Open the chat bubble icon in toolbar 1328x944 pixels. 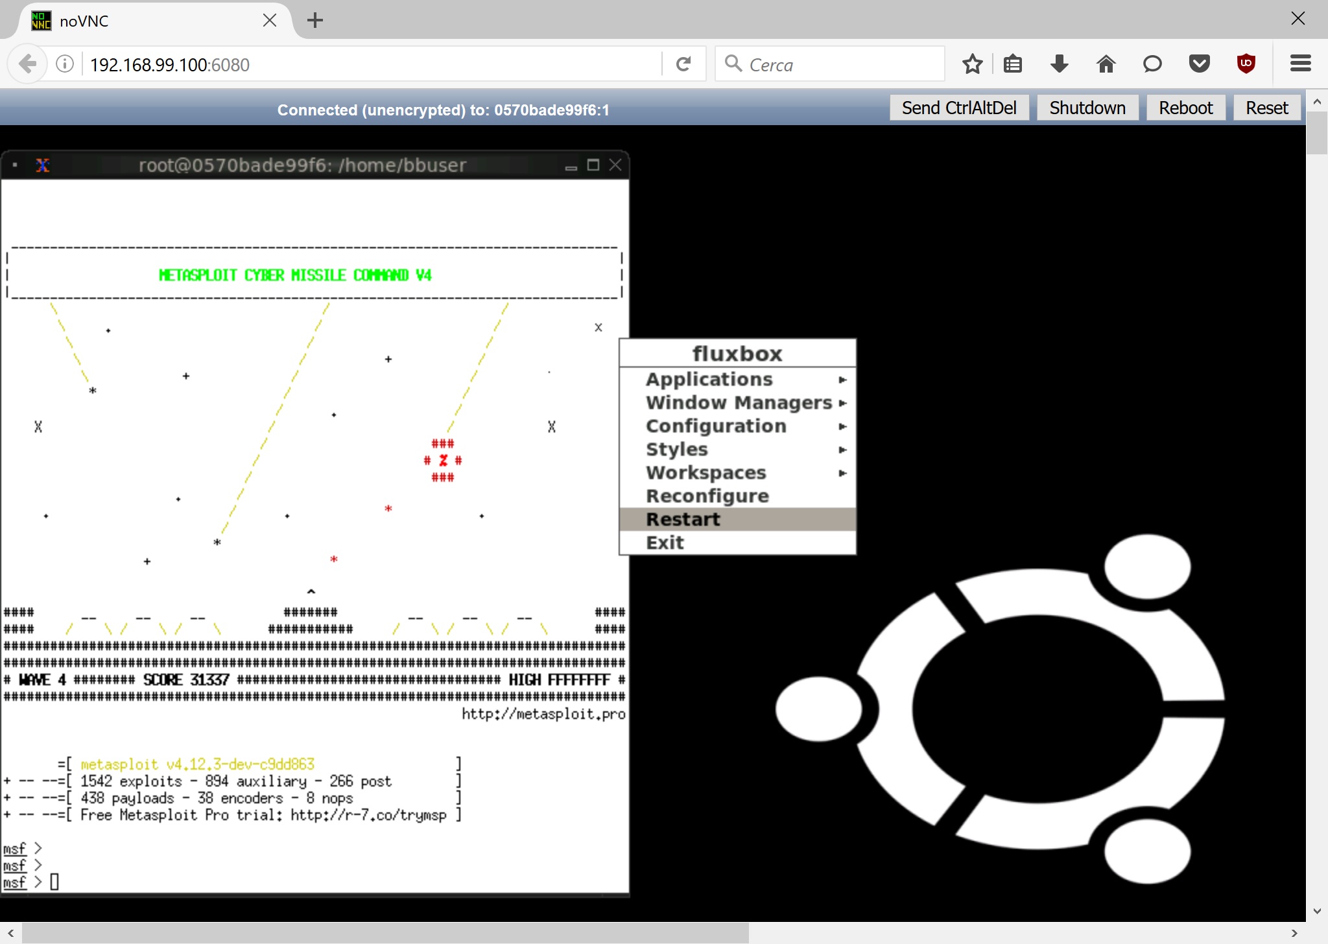(x=1152, y=64)
